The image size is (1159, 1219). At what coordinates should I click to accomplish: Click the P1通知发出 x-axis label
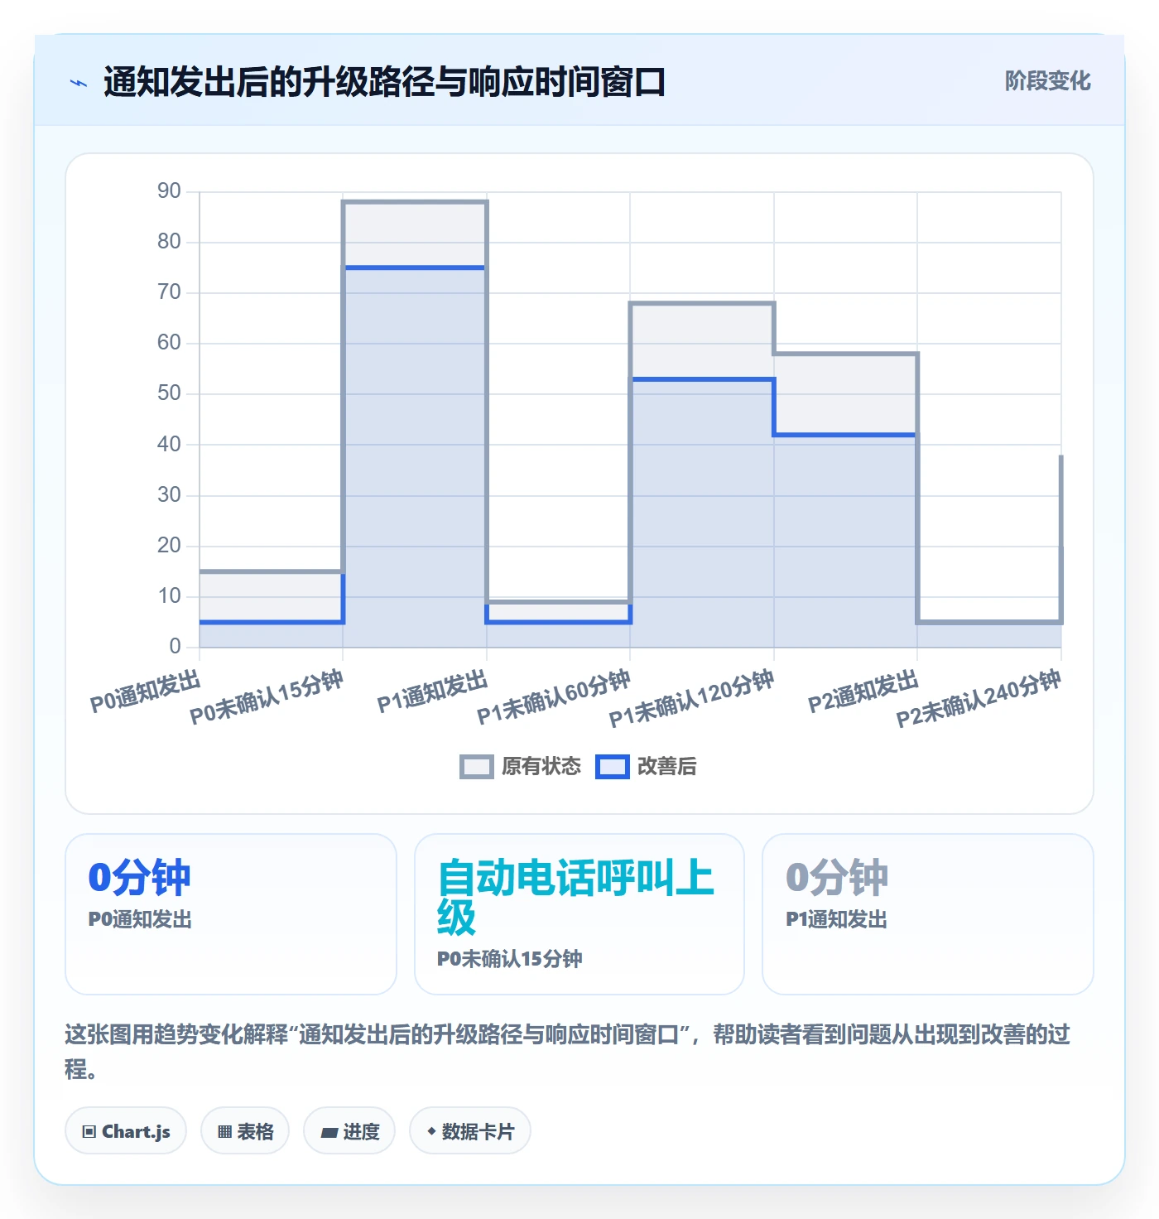[433, 691]
